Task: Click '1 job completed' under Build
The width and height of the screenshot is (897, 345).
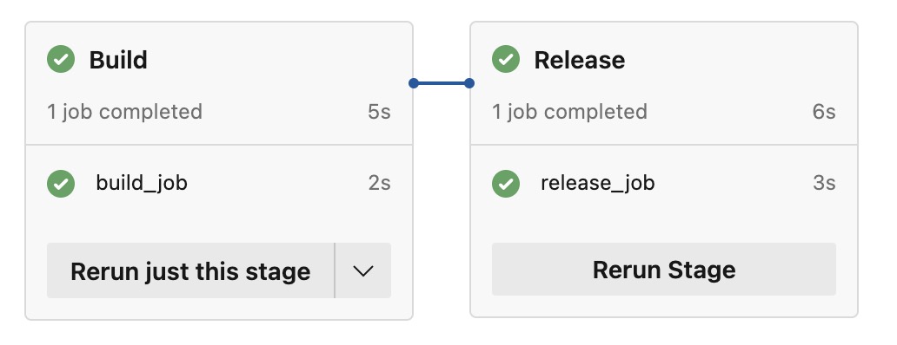Action: (124, 112)
